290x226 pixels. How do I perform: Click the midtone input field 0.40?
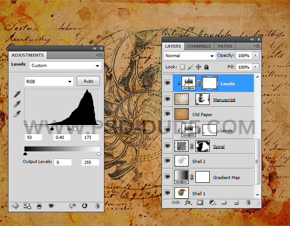62,137
